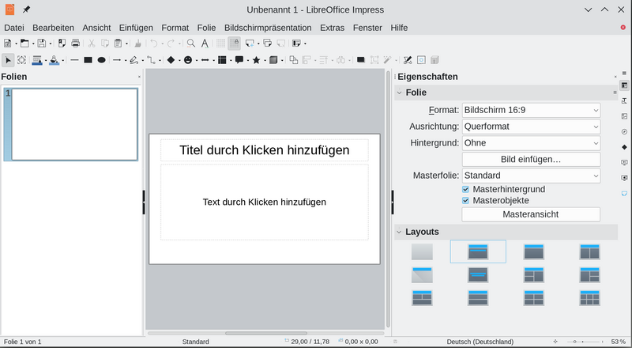Select the Ellipse drawing tool

pyautogui.click(x=102, y=60)
